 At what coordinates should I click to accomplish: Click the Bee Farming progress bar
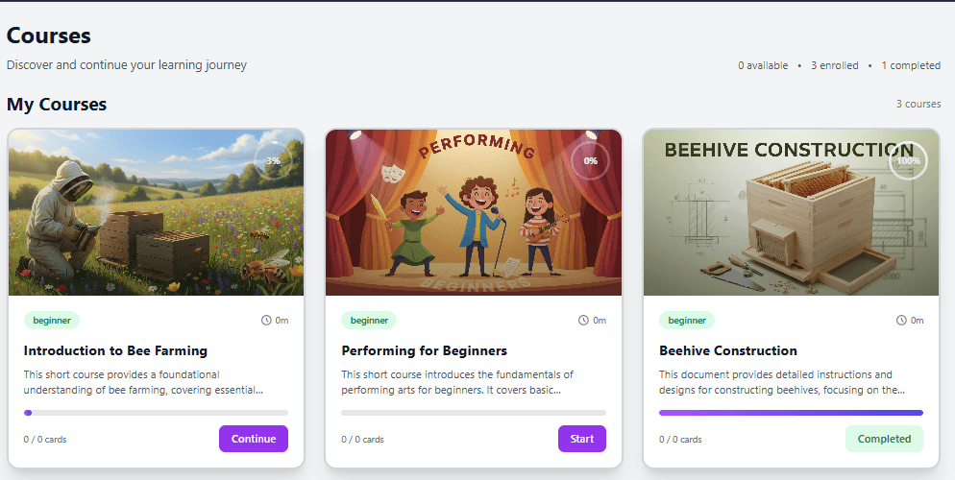coord(156,413)
